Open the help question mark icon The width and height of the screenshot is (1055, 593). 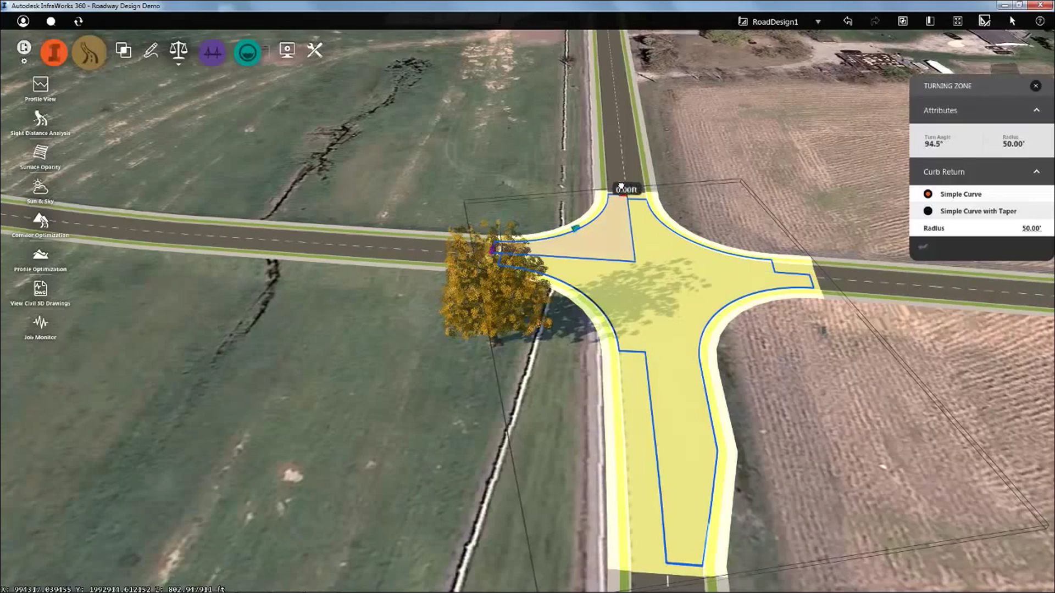[x=1040, y=21]
